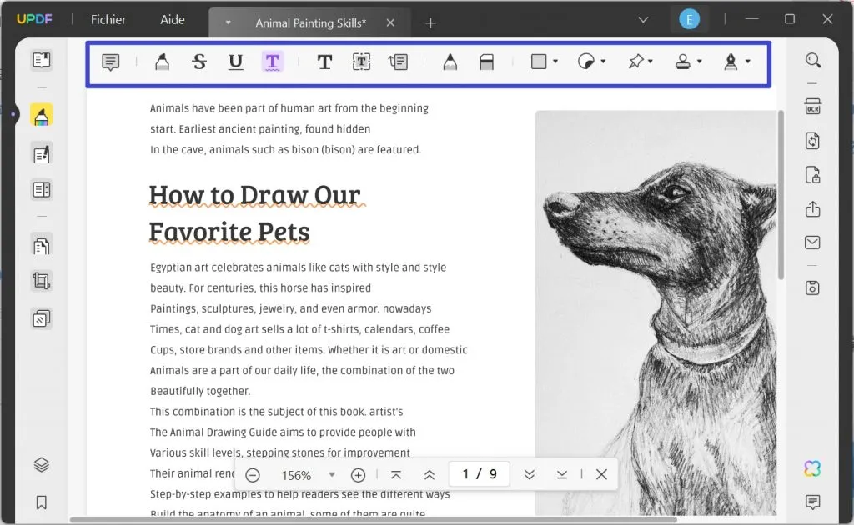Toggle the Bookmark icon in the left sidebar
Screen dimensions: 854x525
point(42,502)
